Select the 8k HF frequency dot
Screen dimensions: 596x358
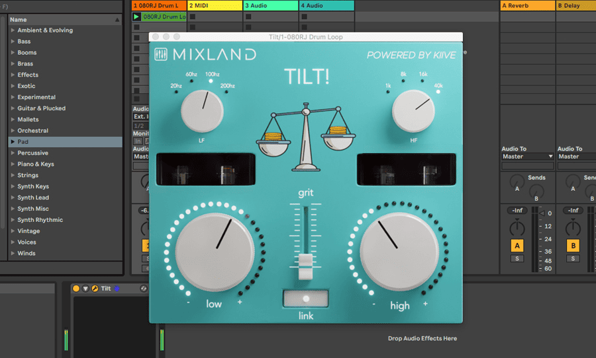(403, 81)
